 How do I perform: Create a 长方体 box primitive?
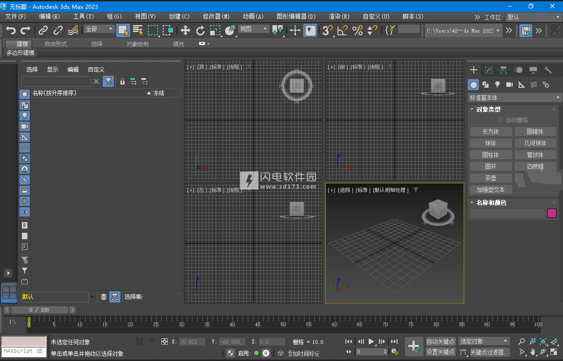pos(491,131)
